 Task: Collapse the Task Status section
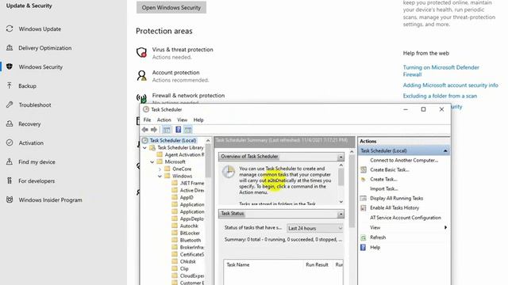[x=341, y=214]
